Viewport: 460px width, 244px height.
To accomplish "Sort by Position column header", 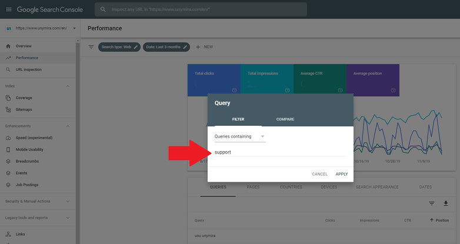I will pos(439,220).
